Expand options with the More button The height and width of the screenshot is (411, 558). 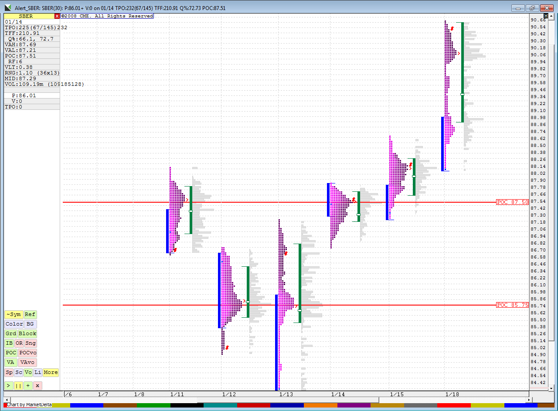[51, 373]
